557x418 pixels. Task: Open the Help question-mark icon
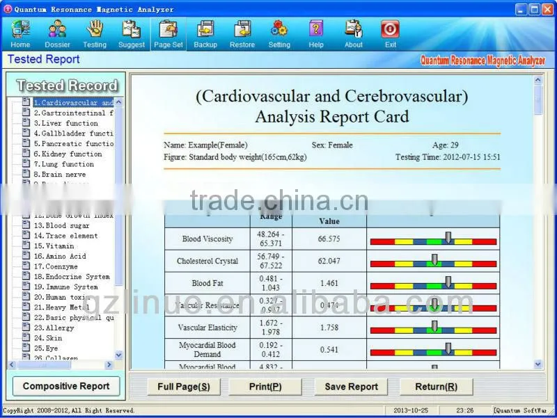316,34
